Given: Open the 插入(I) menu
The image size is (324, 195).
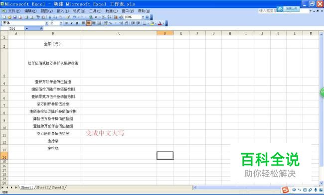Looking at the screenshot, I should 63,11.
